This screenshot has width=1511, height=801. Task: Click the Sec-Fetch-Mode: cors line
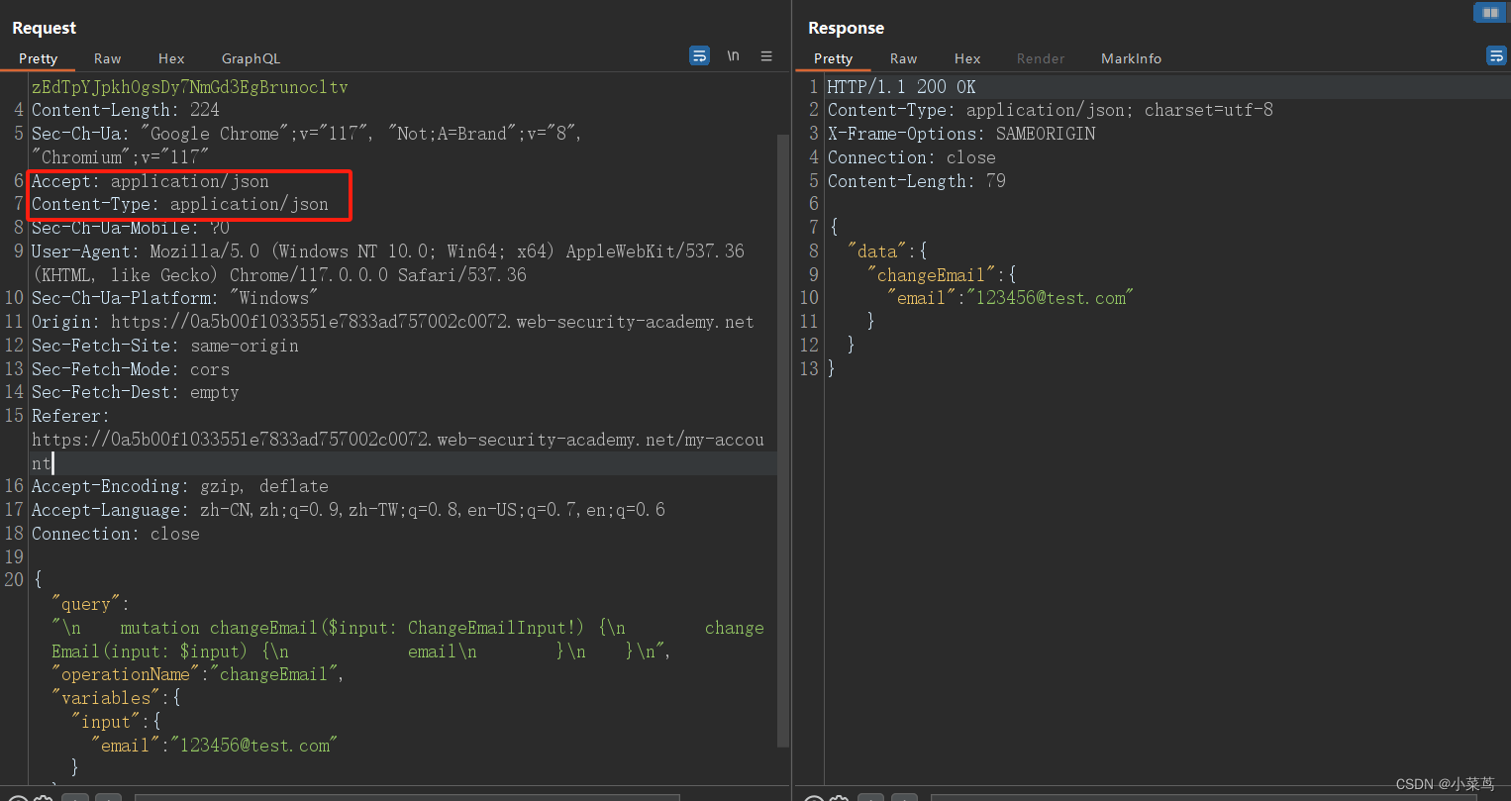131,369
